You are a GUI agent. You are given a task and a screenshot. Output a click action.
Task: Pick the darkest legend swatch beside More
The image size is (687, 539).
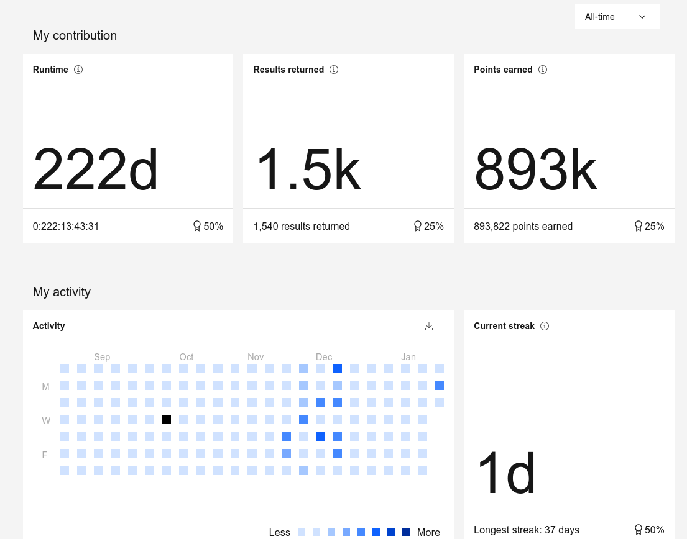(406, 532)
